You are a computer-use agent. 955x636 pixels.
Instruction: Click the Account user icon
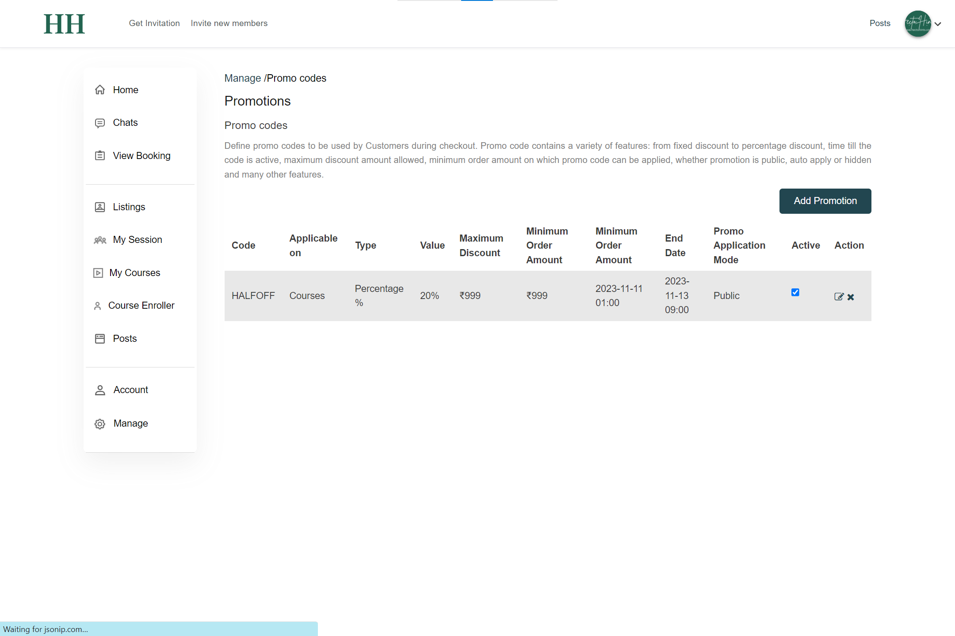(100, 390)
